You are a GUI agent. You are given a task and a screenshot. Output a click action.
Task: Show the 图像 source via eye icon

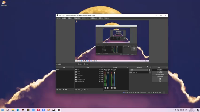click(99, 77)
